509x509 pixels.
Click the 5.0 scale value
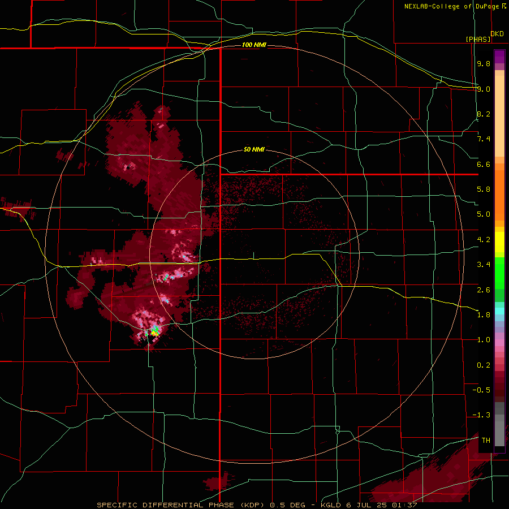point(484,214)
